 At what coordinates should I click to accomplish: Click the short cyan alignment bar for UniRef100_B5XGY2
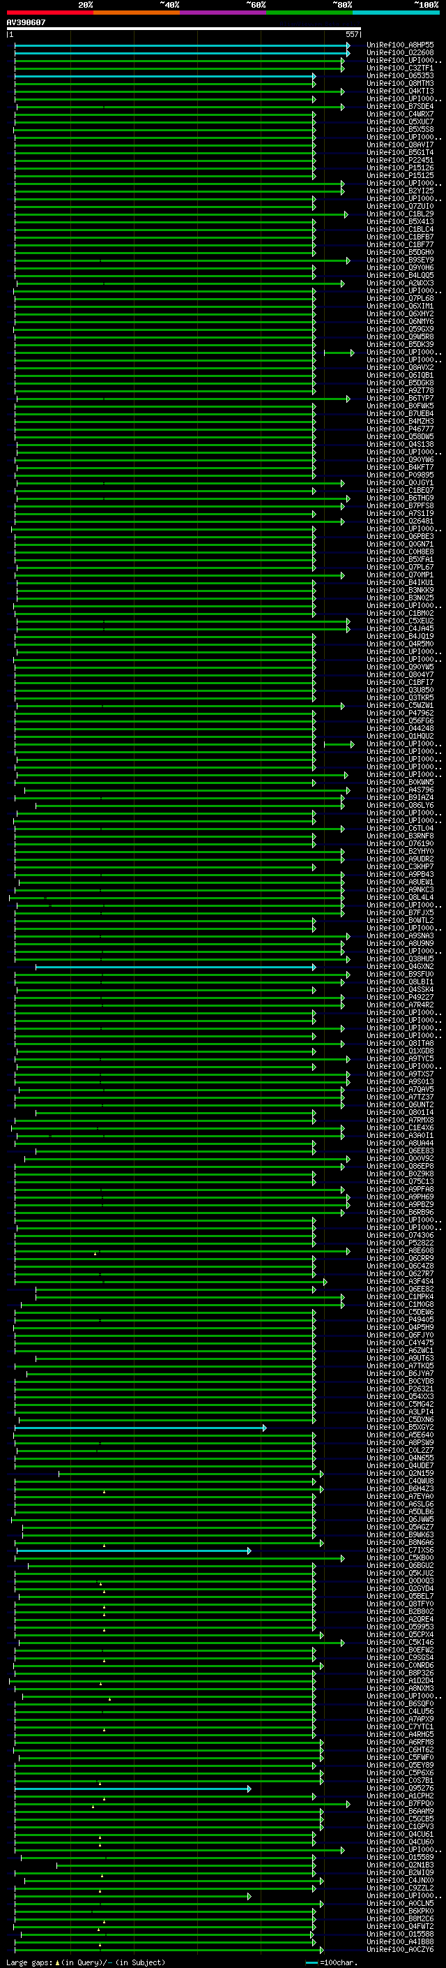pyautogui.click(x=140, y=1427)
